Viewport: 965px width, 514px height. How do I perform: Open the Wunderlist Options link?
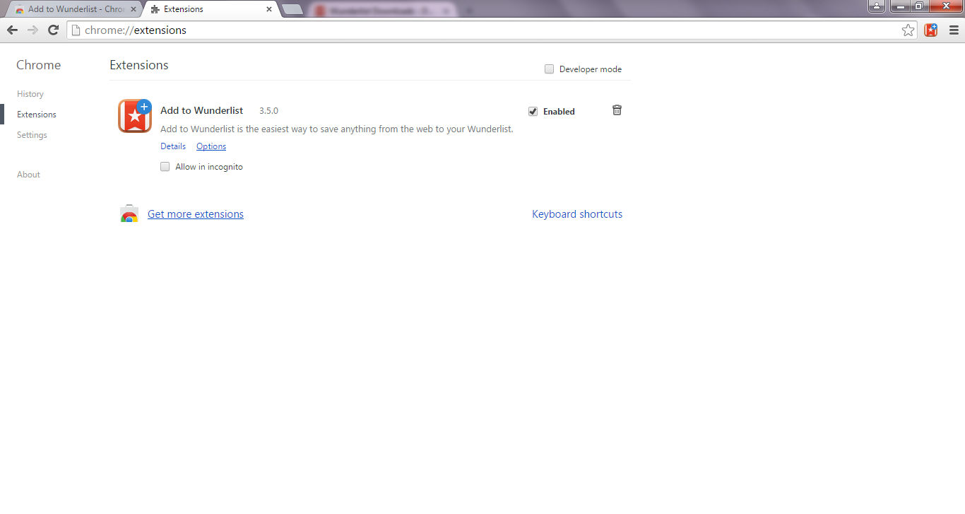point(211,146)
